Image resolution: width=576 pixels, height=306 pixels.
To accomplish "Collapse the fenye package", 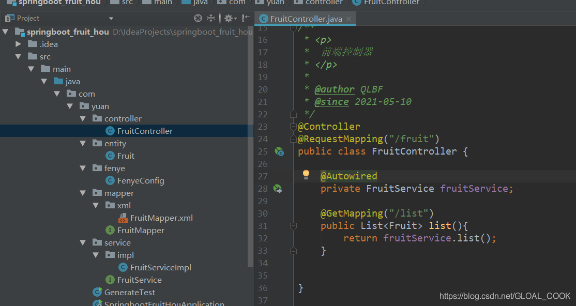I will pos(83,168).
